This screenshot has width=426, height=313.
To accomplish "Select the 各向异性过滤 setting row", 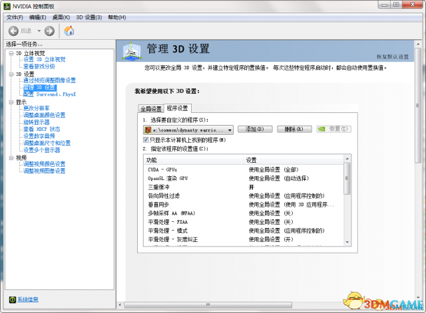I will (244, 196).
